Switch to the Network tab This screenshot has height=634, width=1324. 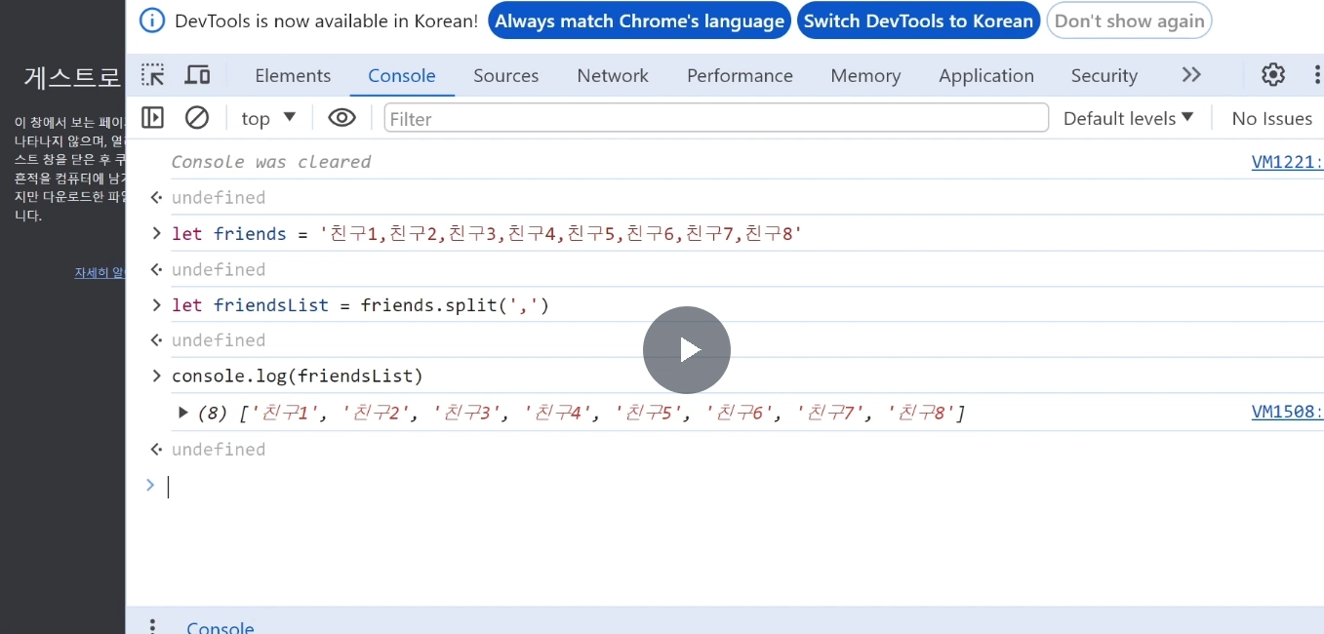[613, 75]
